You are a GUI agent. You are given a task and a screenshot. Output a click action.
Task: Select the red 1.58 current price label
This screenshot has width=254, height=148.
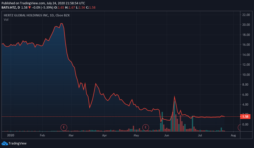pyautogui.click(x=245, y=116)
